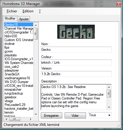
Task: Switch to the Ajouter tab
Action: [x=24, y=19]
